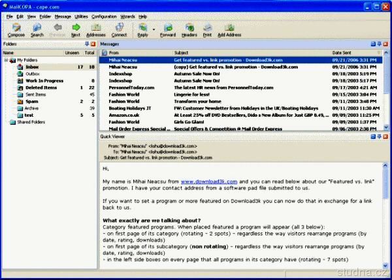Select the 'Lingerie for less!' message

click(x=241, y=95)
